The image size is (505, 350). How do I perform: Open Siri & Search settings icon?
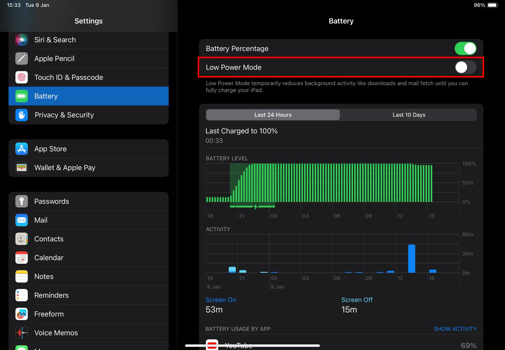pyautogui.click(x=22, y=40)
